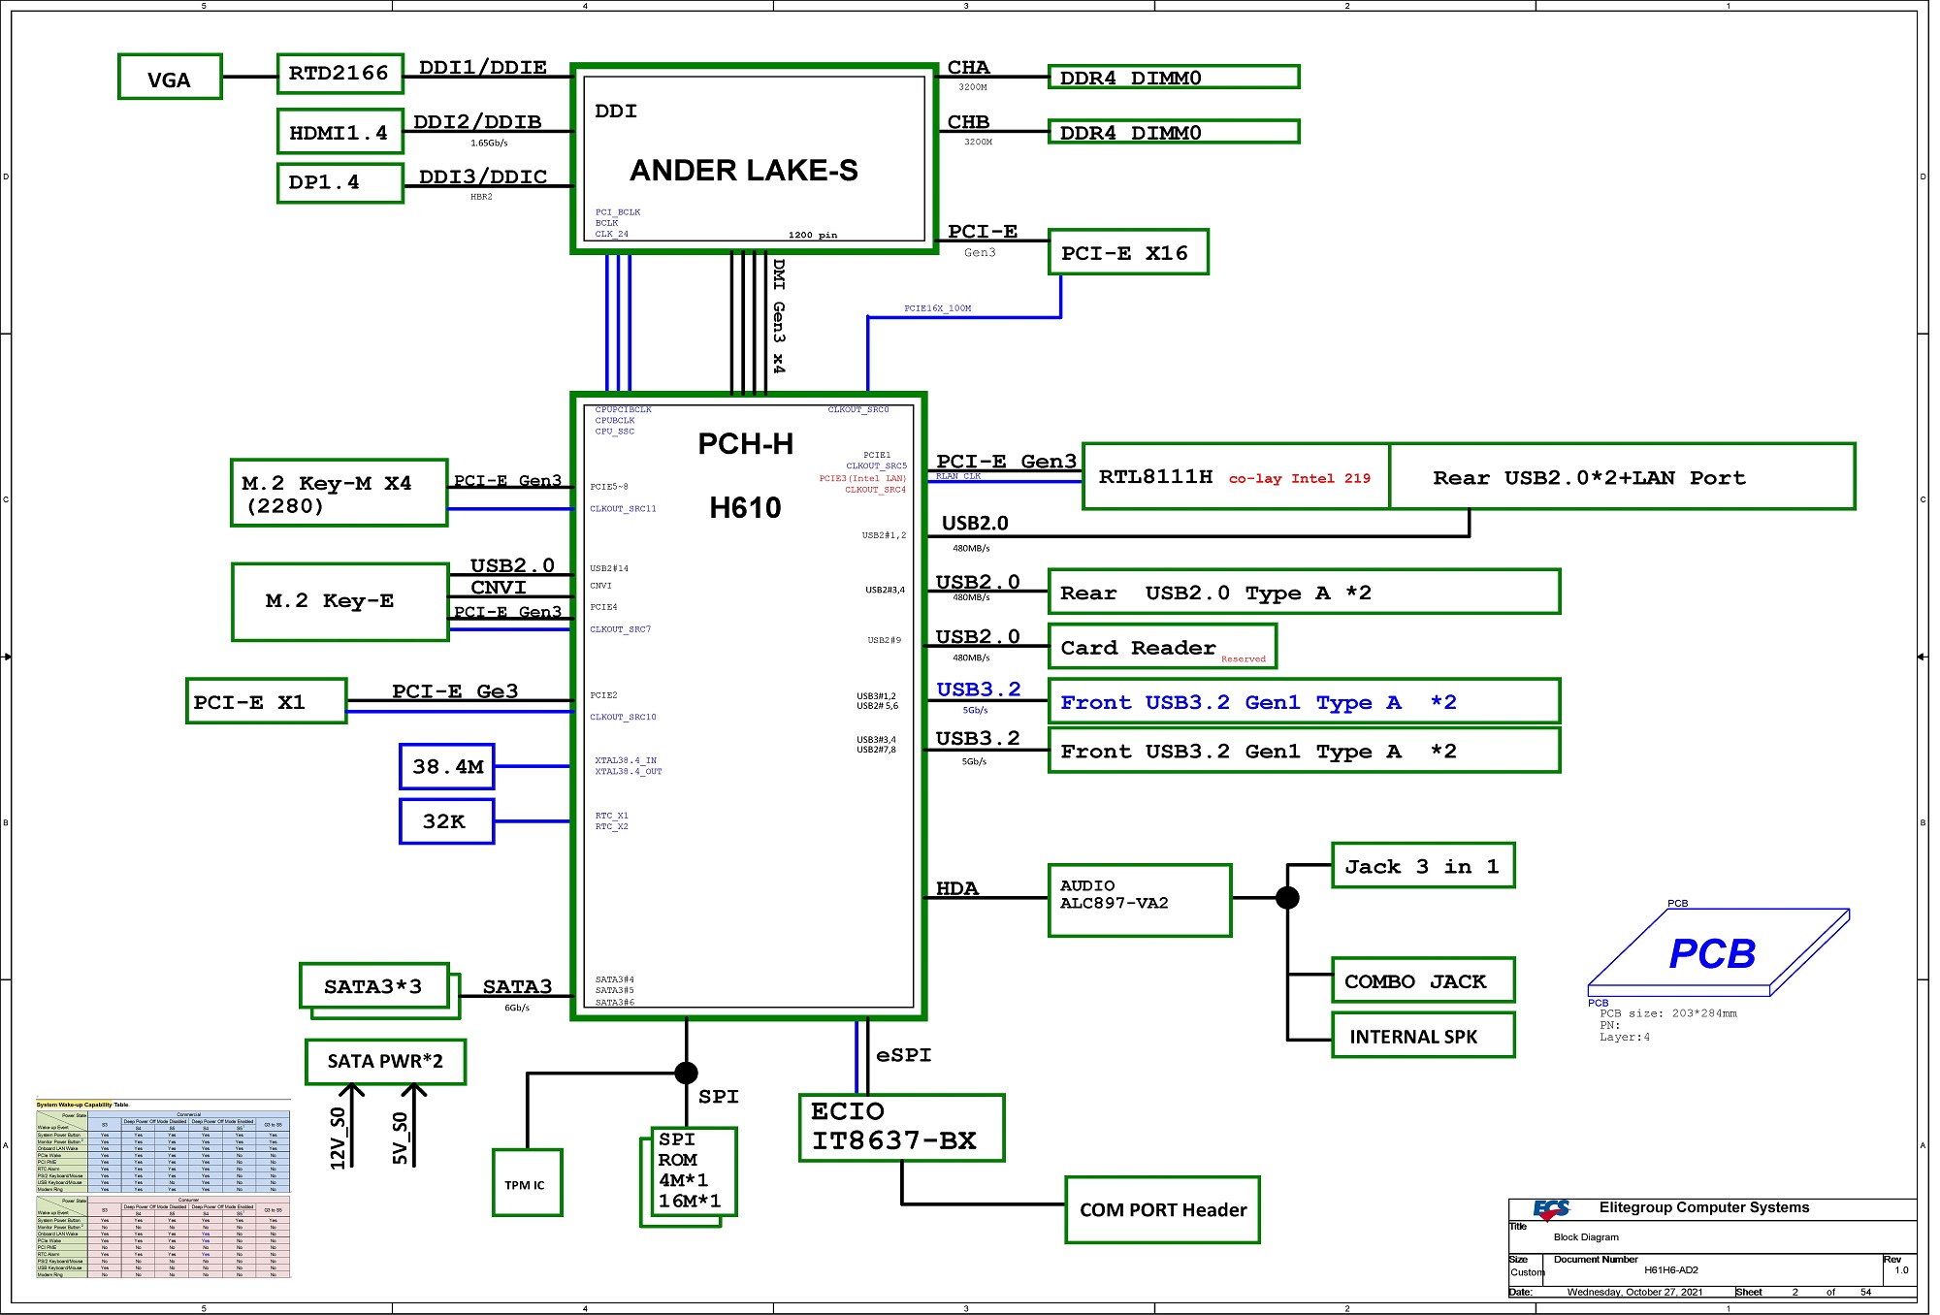Click the INTERNAL SPK block
Screen dimensions: 1940x1315
tap(1423, 1035)
